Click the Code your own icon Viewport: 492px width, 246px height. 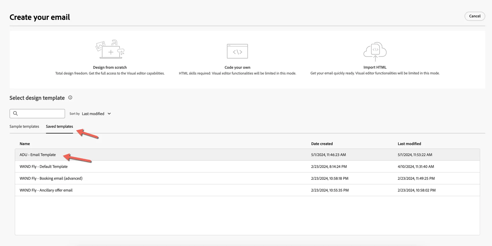237,51
